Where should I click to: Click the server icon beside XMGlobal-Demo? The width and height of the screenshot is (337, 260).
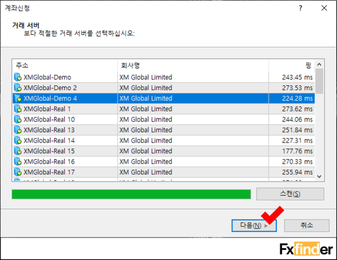(x=18, y=77)
